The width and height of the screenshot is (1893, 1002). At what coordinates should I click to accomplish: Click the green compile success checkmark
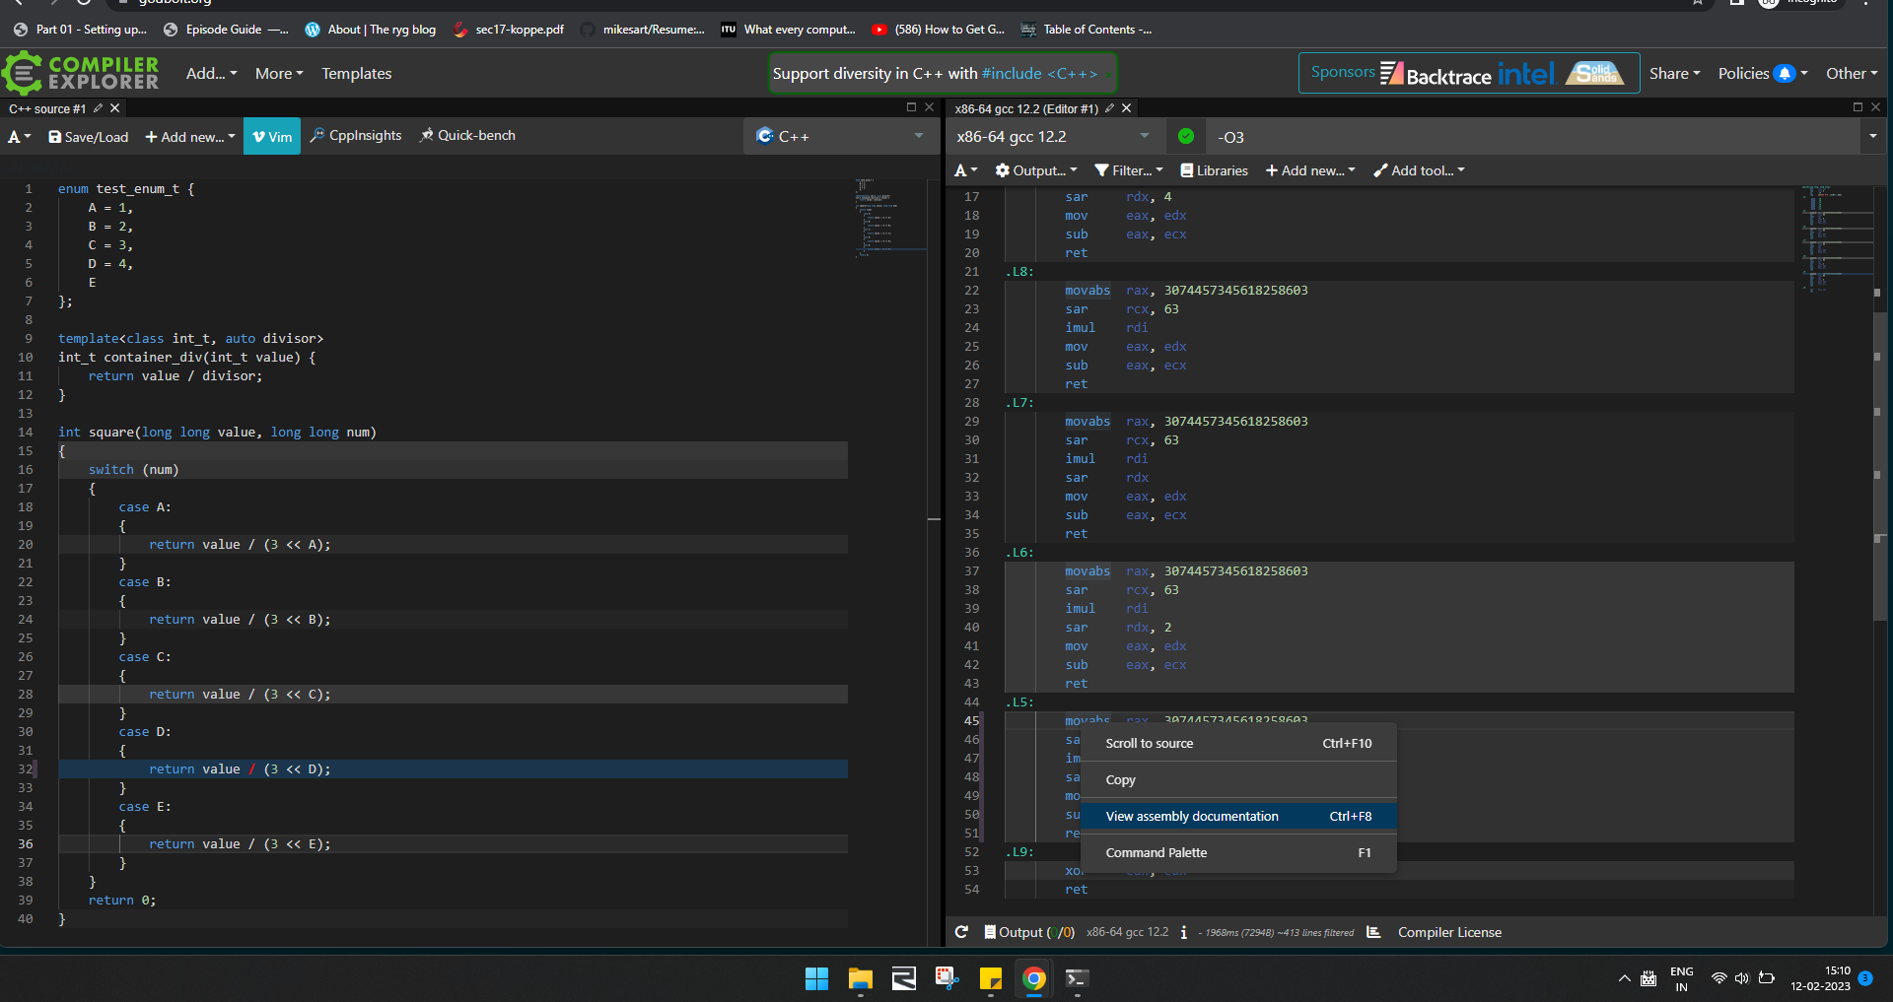pos(1186,136)
